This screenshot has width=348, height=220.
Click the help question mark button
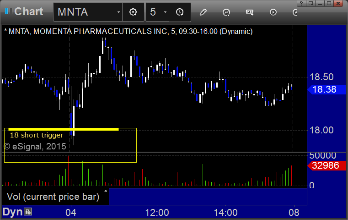tap(301, 3)
